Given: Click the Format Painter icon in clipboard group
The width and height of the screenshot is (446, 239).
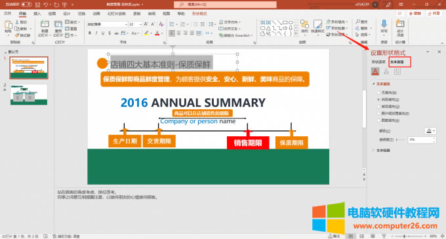Looking at the screenshot, I should (x=17, y=35).
